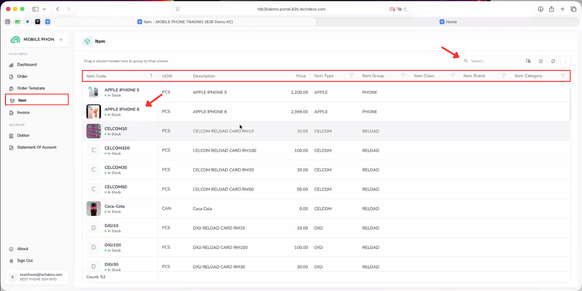Show the Safari tab overview
This screenshot has height=291, width=582.
pyautogui.click(x=573, y=9)
